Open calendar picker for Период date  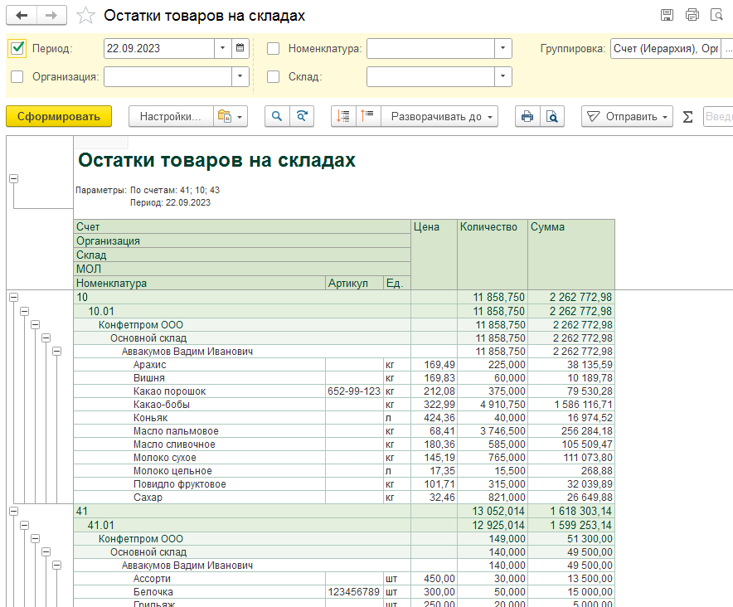click(240, 48)
